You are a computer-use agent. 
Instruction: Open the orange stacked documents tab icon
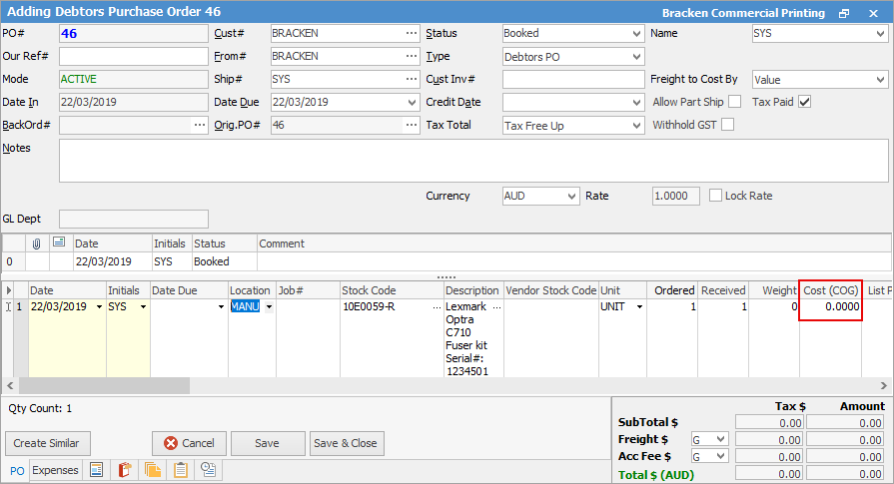153,470
